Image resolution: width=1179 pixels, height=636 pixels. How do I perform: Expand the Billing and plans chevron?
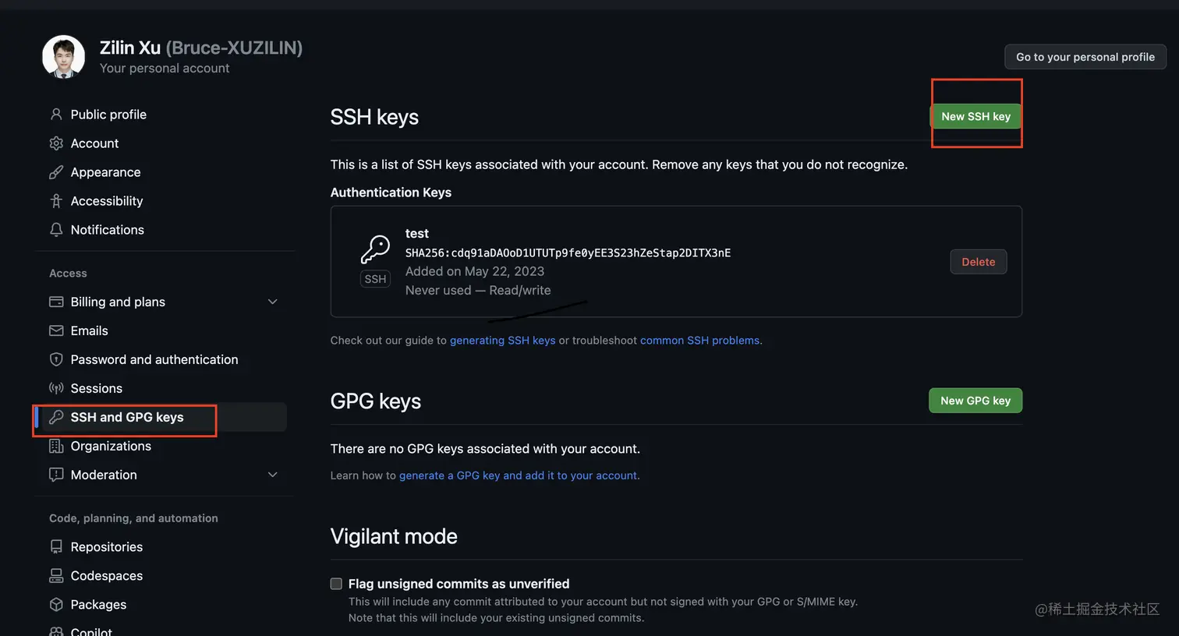point(272,302)
